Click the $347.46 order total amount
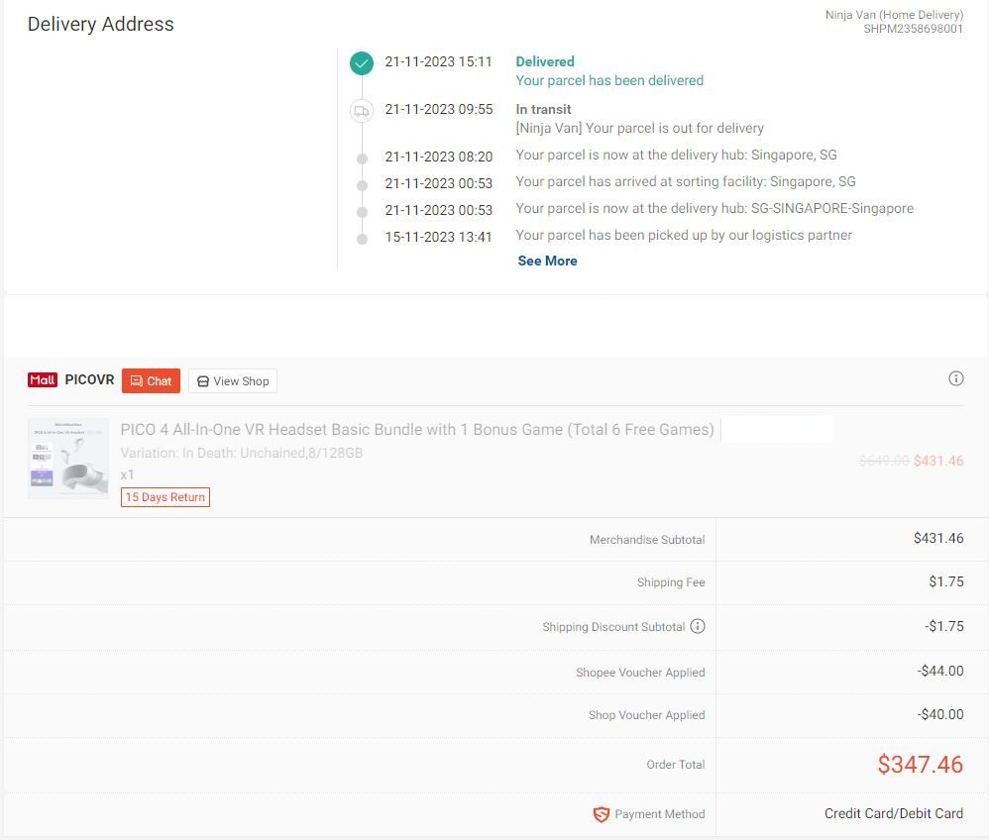The width and height of the screenshot is (989, 840). [920, 765]
